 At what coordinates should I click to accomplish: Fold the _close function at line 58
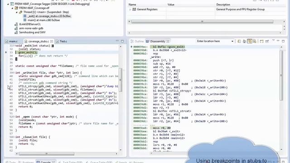pos(14,137)
